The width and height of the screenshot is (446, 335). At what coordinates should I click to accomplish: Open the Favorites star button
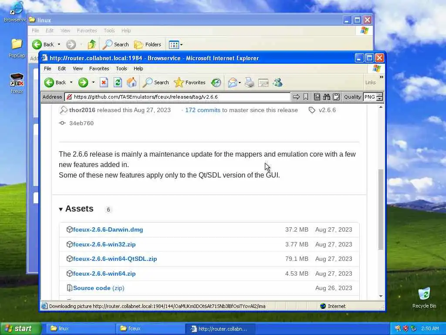point(189,82)
